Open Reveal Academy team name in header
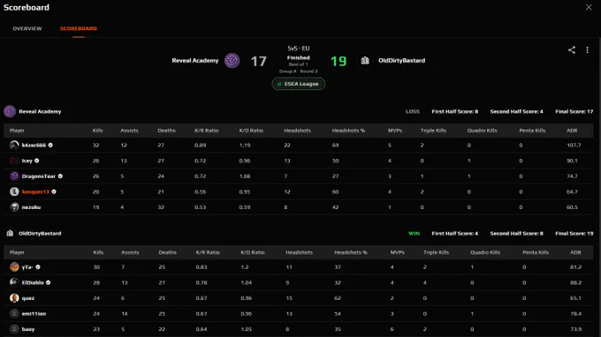The image size is (601, 337). (x=195, y=61)
